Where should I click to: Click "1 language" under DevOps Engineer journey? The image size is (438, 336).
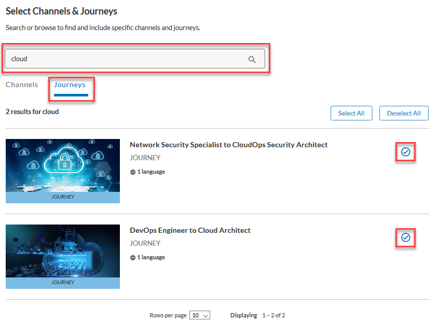click(151, 258)
